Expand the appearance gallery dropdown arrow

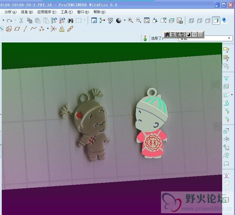click(125, 20)
